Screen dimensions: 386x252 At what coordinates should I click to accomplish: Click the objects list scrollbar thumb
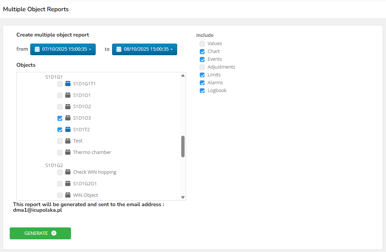pyautogui.click(x=183, y=146)
